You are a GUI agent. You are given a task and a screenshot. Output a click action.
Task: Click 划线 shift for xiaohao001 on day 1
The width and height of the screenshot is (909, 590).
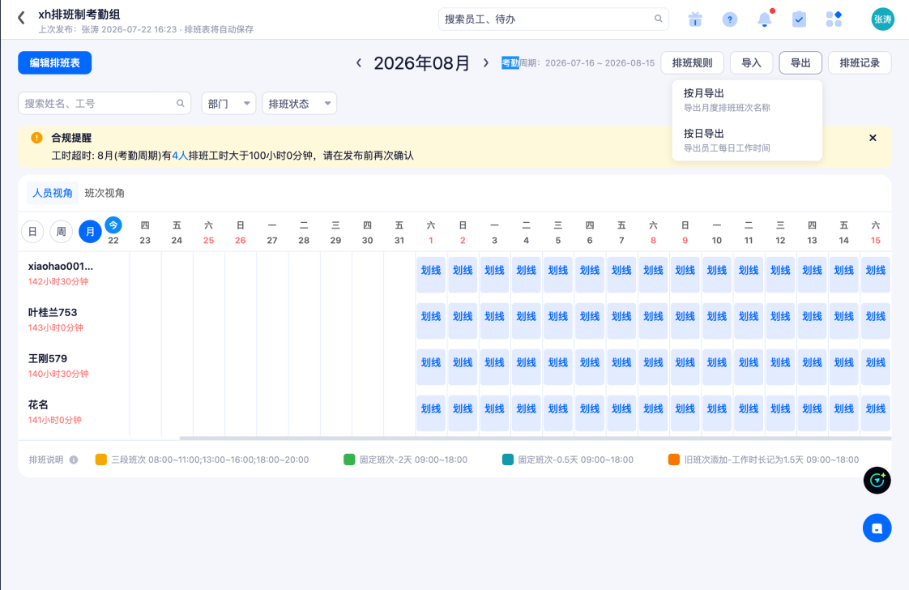coord(431,275)
